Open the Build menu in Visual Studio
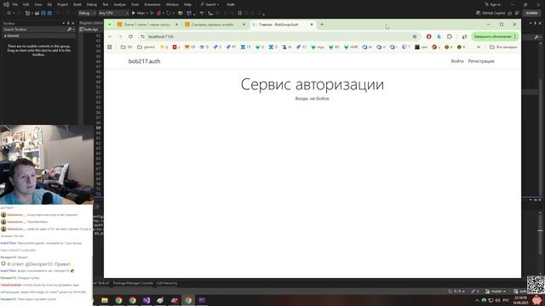 pos(77,4)
